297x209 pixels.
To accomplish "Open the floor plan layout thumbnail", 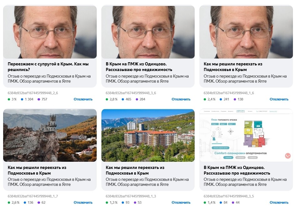I will click(246, 135).
